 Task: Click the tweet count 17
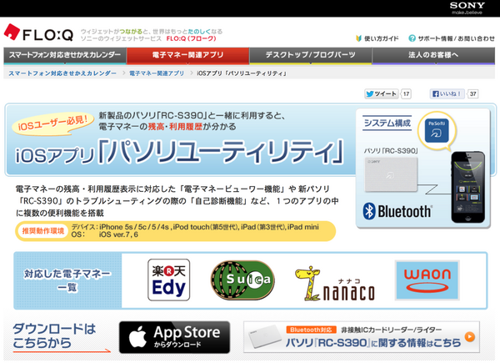tap(406, 93)
